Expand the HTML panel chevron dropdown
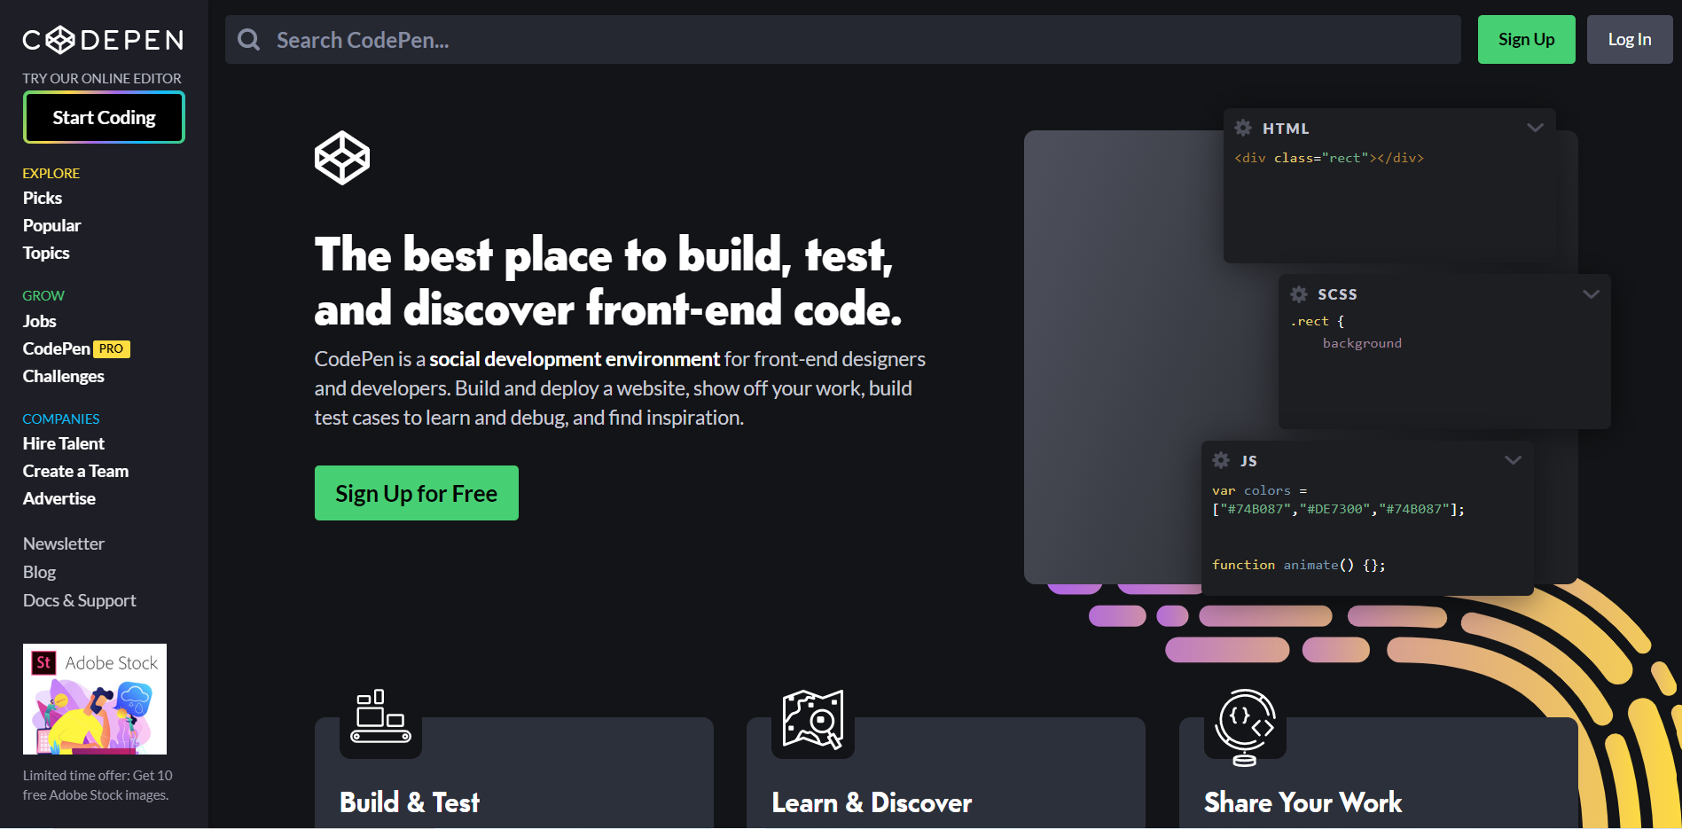1682x829 pixels. [1535, 128]
